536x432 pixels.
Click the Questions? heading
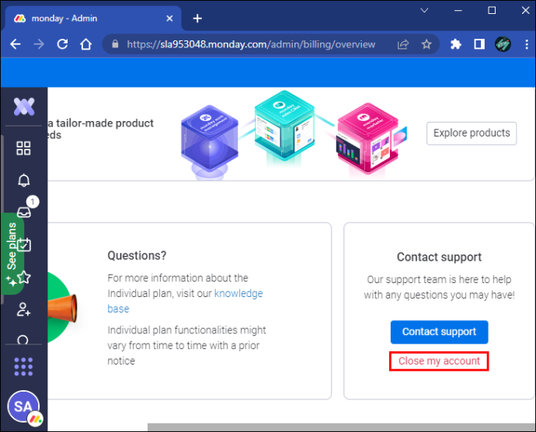[x=137, y=255]
